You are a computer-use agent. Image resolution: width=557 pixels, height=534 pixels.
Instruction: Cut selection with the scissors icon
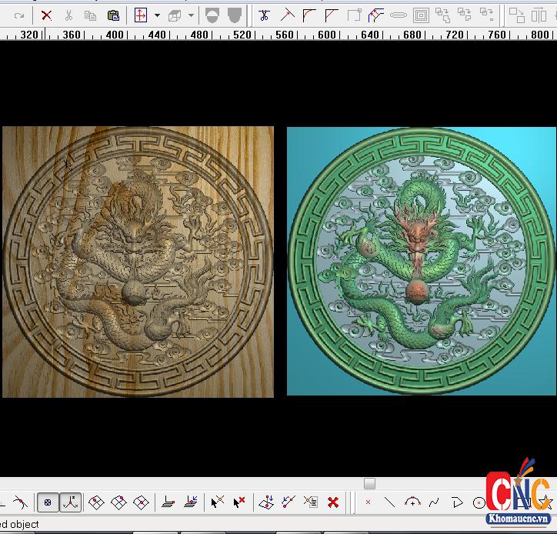tap(68, 15)
